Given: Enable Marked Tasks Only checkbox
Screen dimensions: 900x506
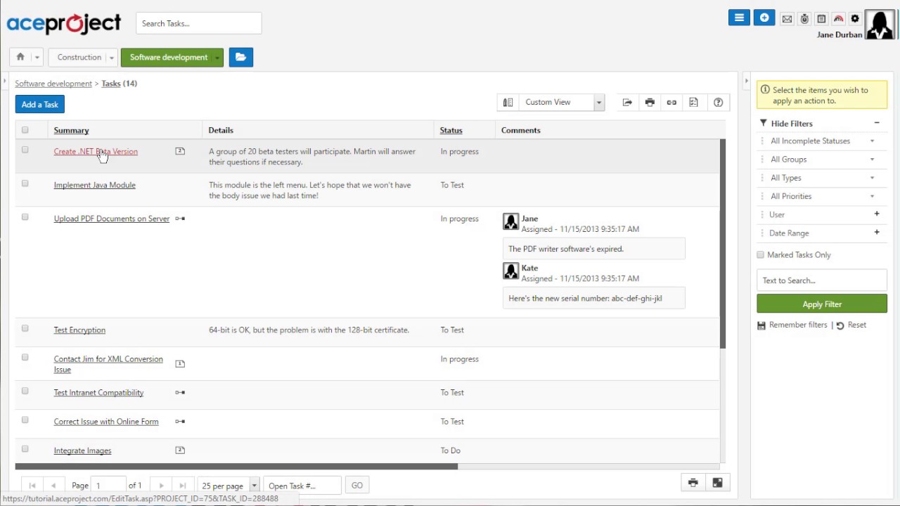Looking at the screenshot, I should tap(760, 255).
